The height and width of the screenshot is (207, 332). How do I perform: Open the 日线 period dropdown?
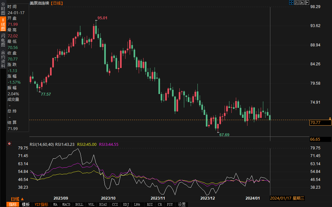tap(15, 199)
